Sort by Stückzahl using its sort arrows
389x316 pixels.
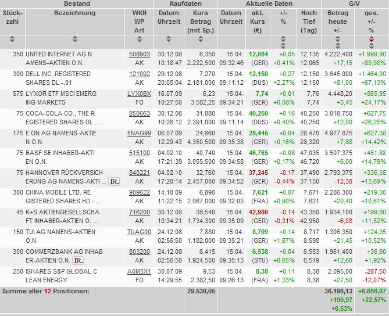point(12,39)
